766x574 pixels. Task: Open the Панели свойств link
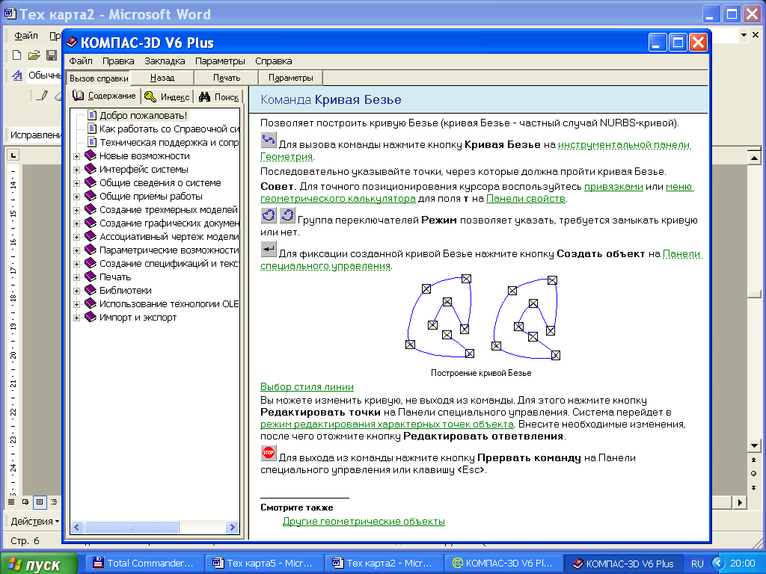(x=526, y=198)
